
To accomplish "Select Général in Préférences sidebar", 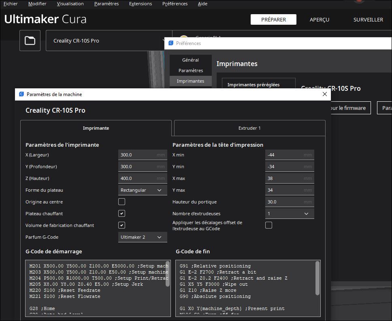I will point(190,60).
